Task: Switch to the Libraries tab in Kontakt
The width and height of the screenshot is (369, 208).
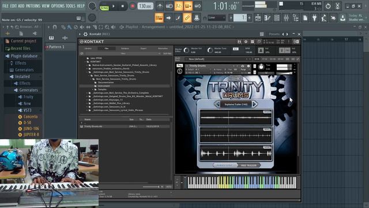Action: pyautogui.click(x=88, y=49)
